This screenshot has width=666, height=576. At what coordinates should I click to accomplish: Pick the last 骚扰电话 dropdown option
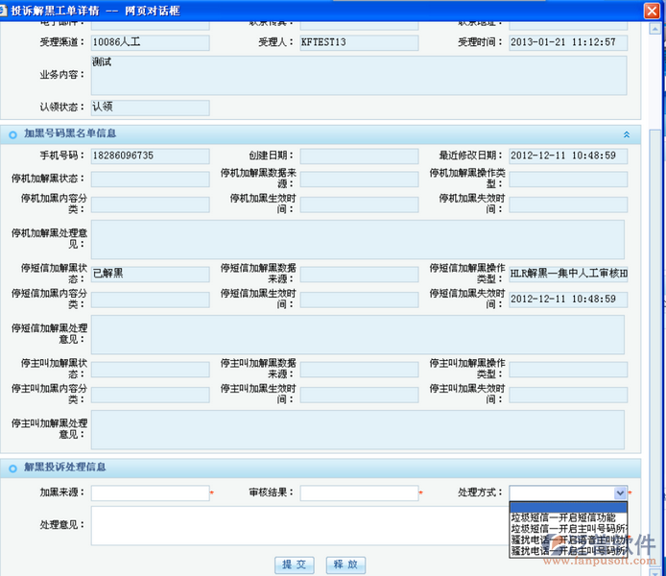[568, 551]
